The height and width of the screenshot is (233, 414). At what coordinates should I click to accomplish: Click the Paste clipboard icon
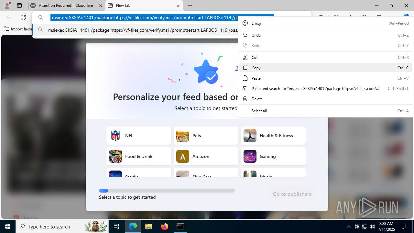pyautogui.click(x=245, y=78)
